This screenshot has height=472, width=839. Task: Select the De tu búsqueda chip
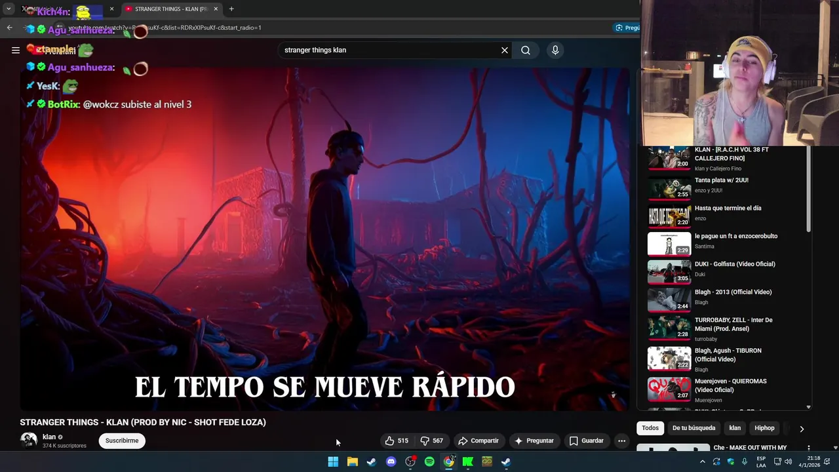[x=693, y=428]
